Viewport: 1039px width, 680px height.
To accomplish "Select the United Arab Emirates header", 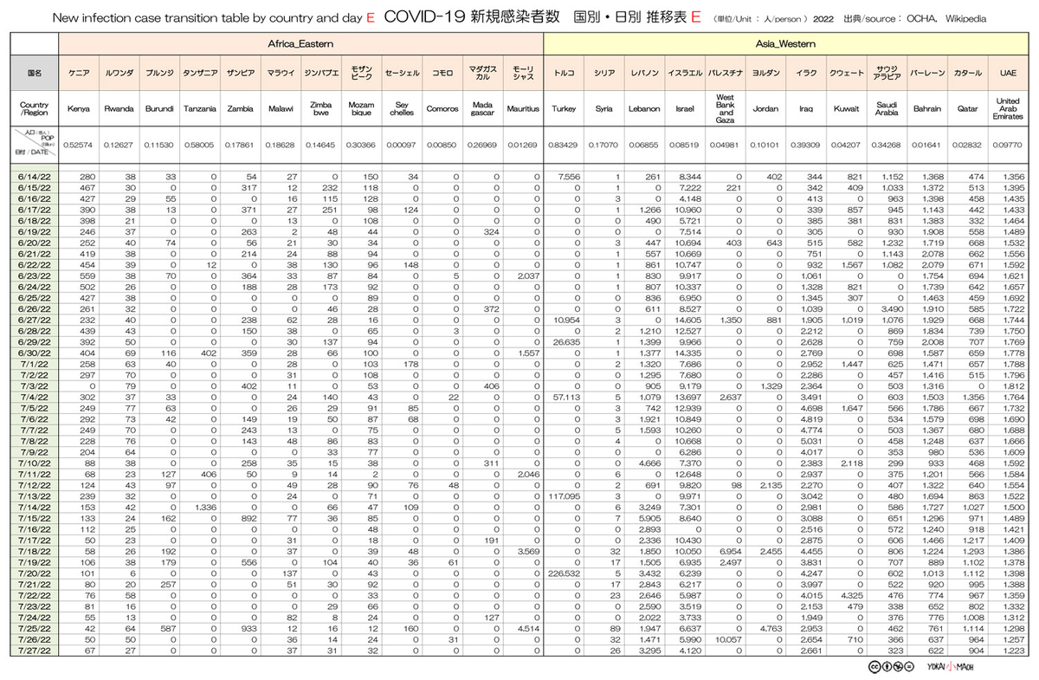I will pos(1010,109).
